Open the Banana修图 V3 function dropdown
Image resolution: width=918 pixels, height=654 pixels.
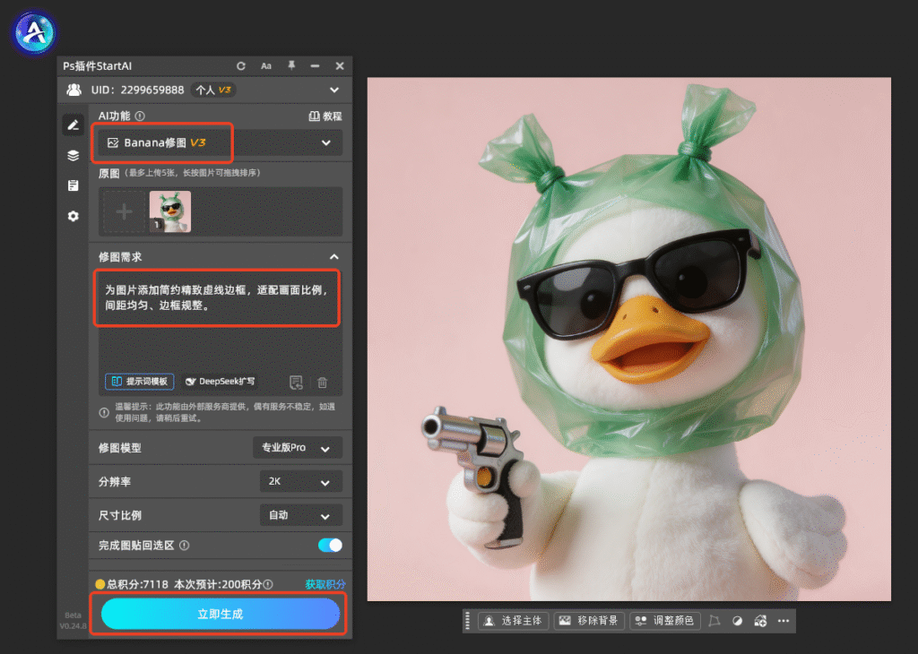coord(220,142)
